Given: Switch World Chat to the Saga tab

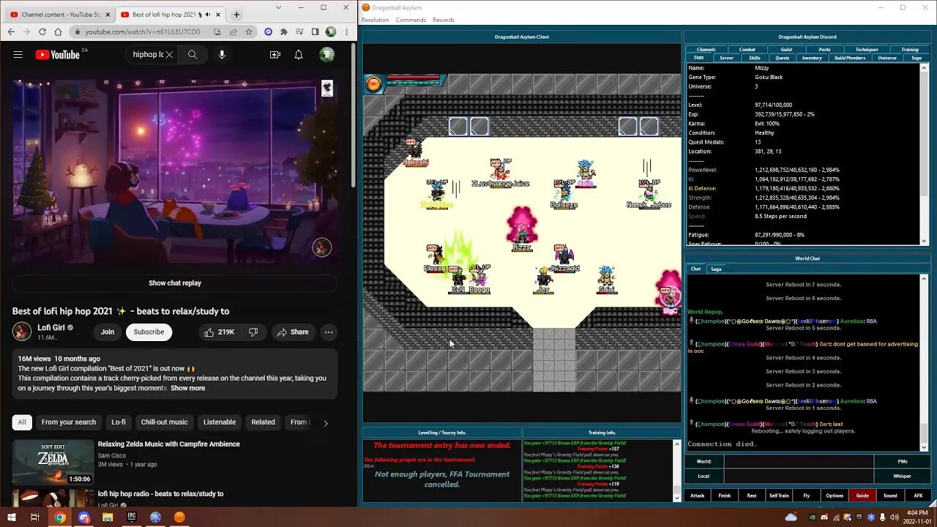Looking at the screenshot, I should coord(716,269).
